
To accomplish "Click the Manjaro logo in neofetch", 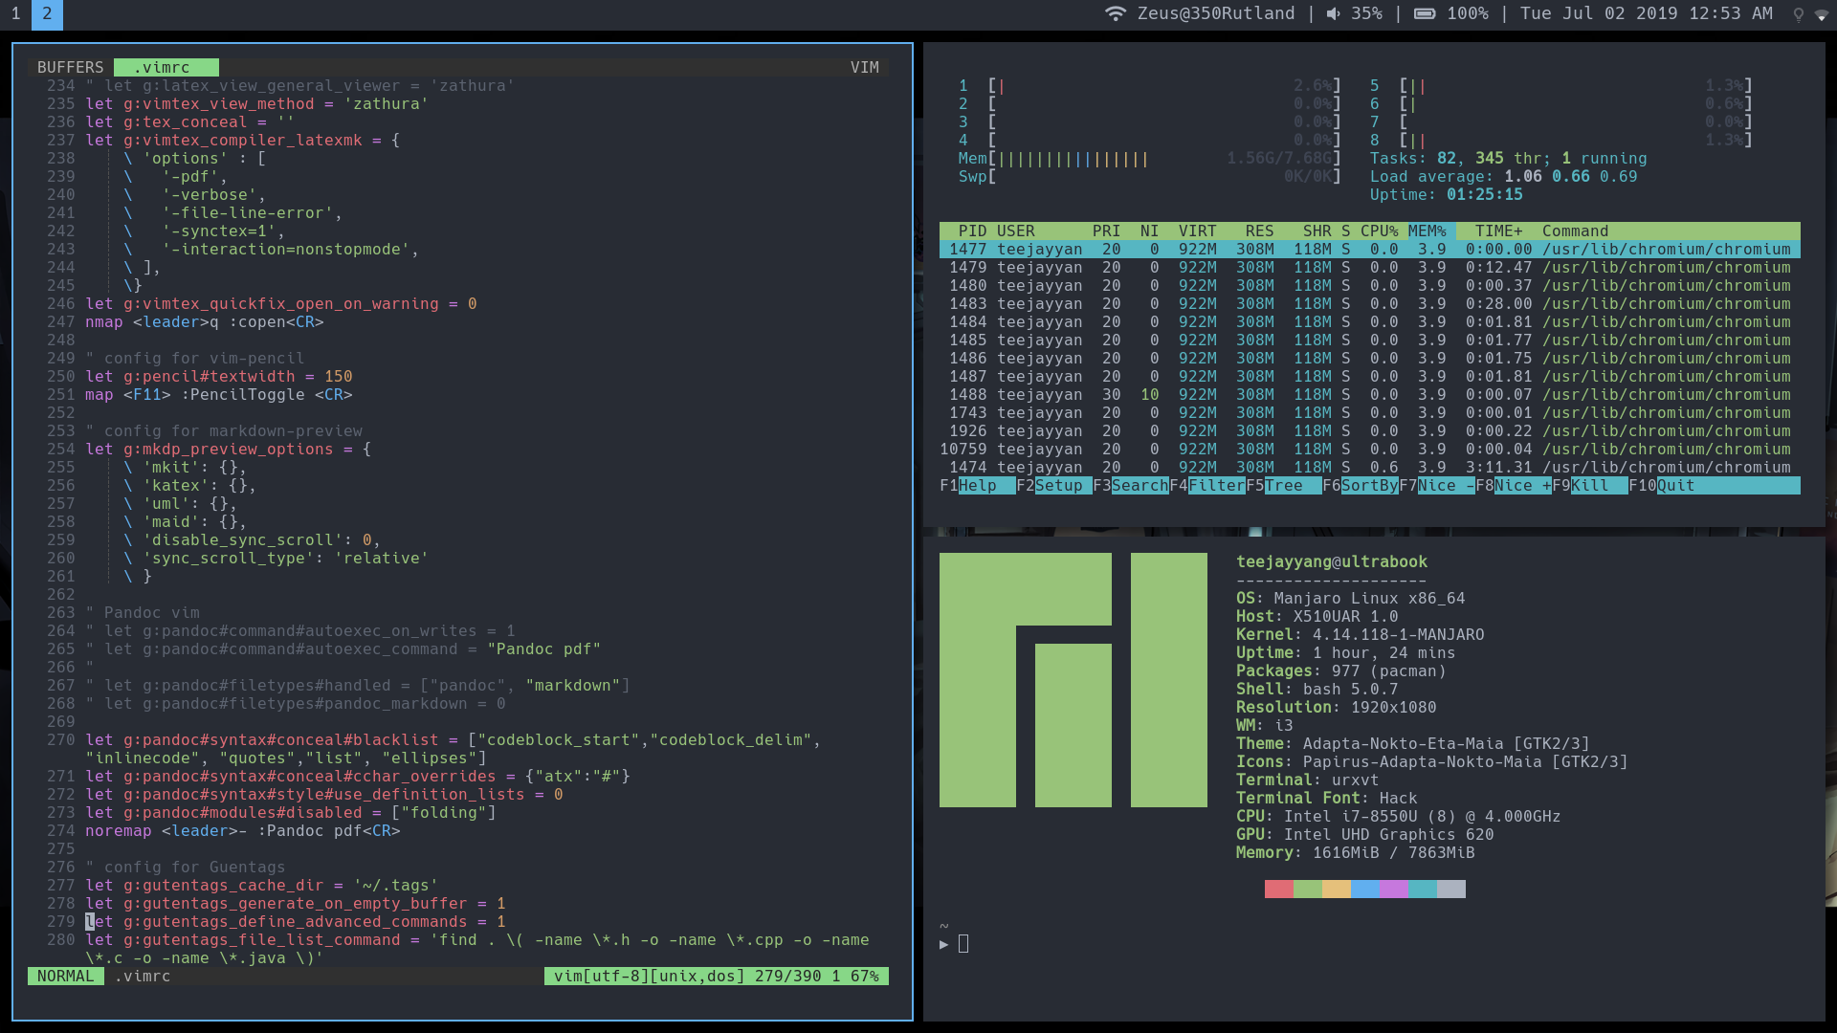I will (x=1073, y=680).
